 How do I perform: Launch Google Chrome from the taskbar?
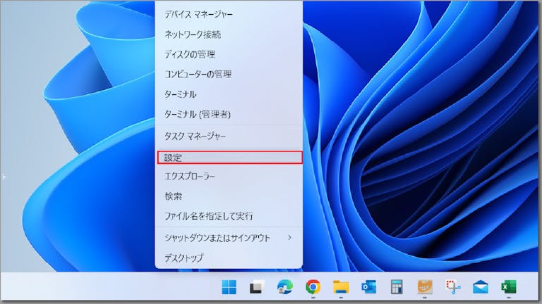pos(313,287)
